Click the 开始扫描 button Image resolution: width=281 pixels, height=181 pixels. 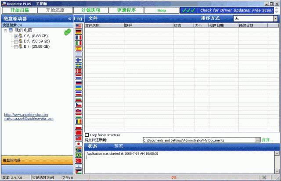tap(19, 10)
